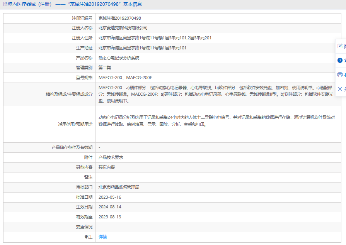Click the 备注 label
Viewport: 346px width, 245px height.
88,177
